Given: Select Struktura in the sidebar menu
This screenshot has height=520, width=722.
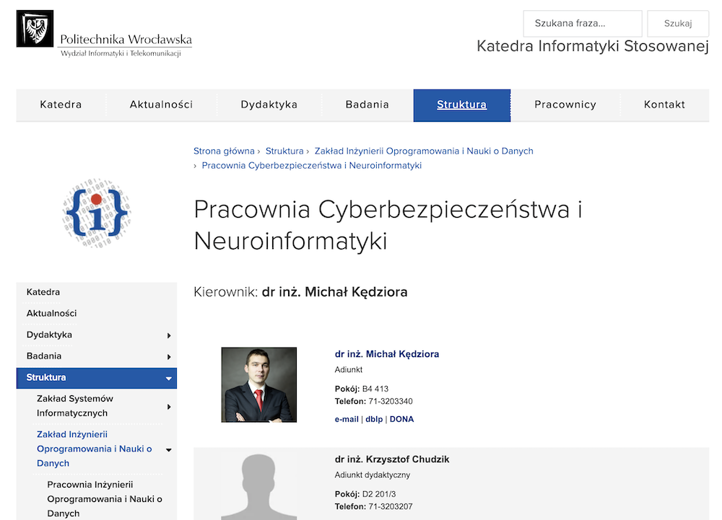Looking at the screenshot, I should [46, 377].
